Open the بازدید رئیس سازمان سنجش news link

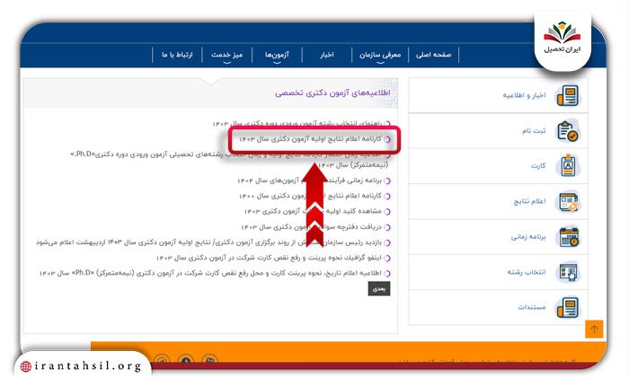pos(208,242)
